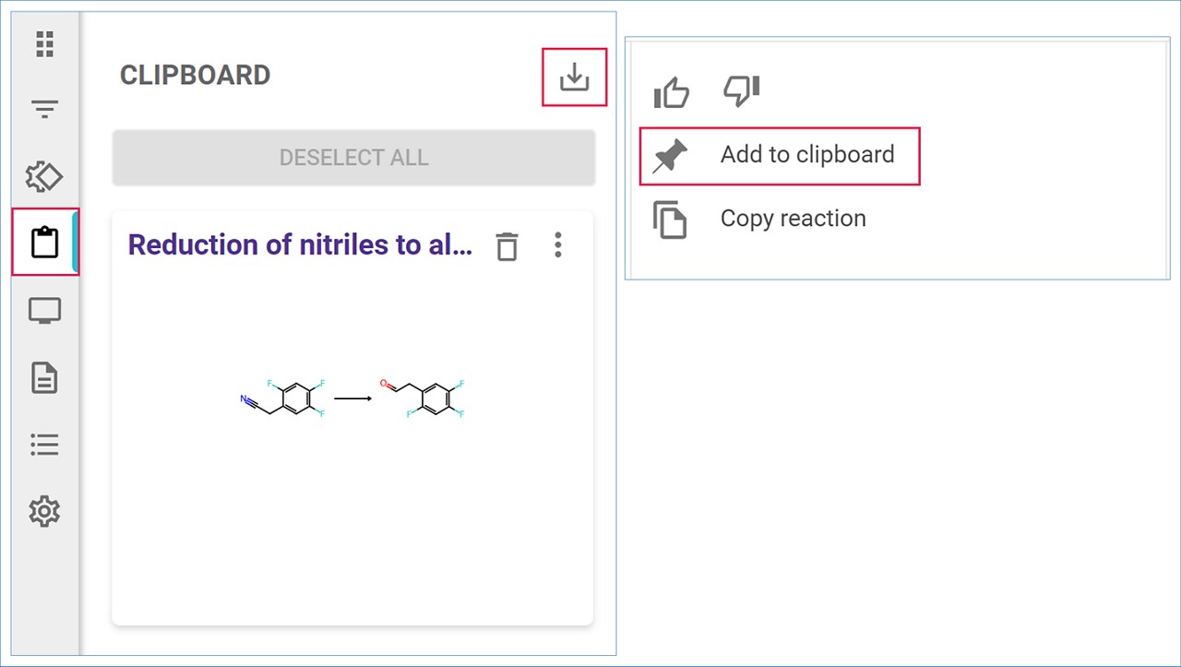Click the thumbs down icon
The height and width of the screenshot is (667, 1181).
pos(741,90)
